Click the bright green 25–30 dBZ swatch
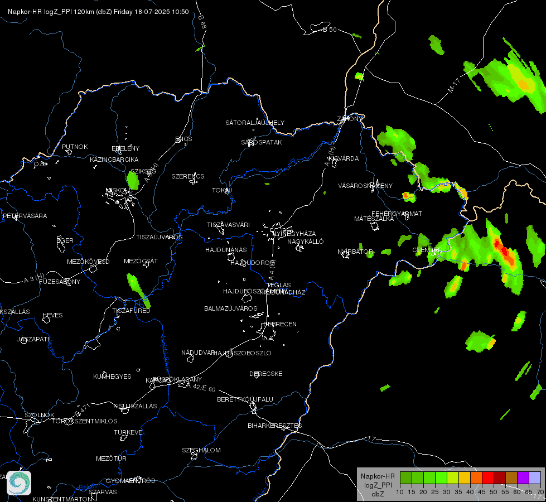The height and width of the screenshot is (502, 546). 441,477
